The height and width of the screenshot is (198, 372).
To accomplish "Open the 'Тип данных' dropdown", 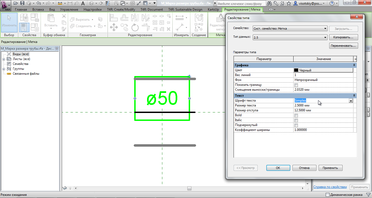I will tap(290, 37).
